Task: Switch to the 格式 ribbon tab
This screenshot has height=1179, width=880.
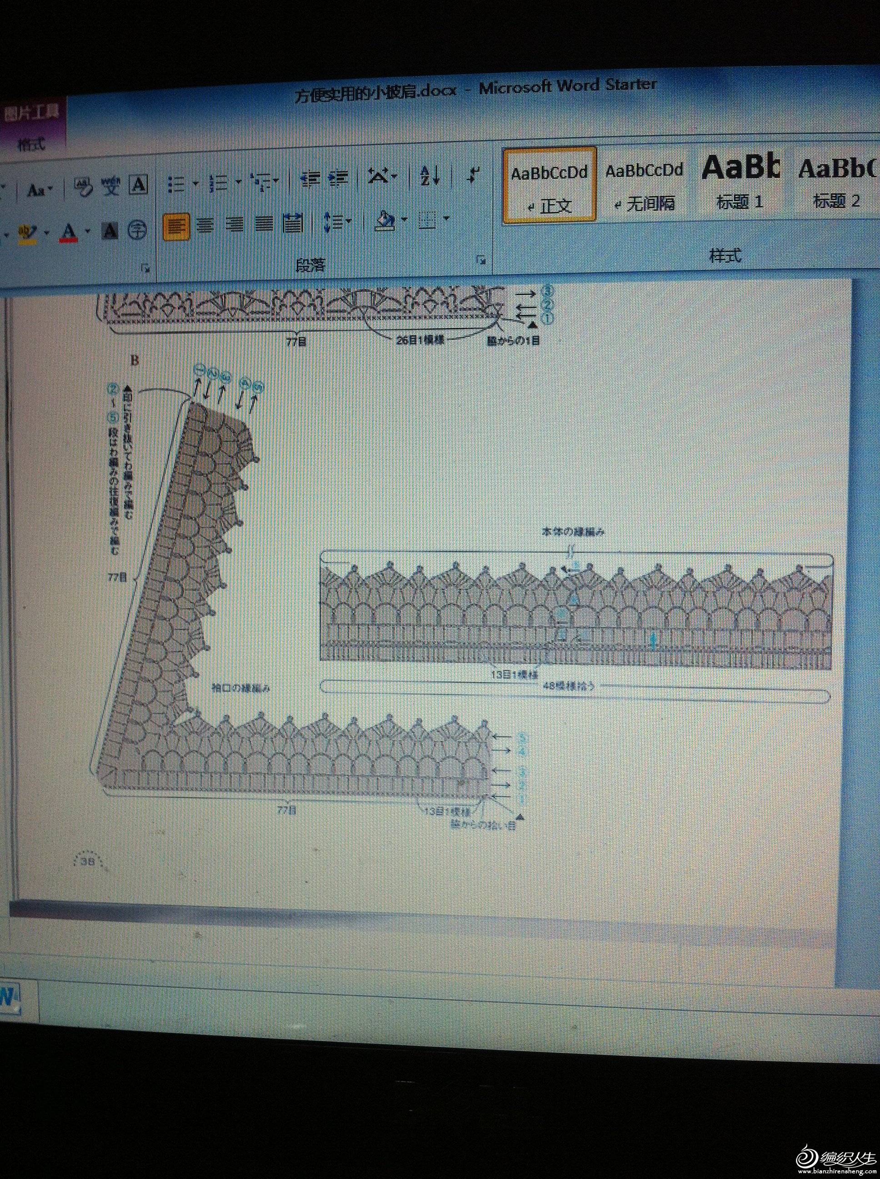Action: coord(31,145)
